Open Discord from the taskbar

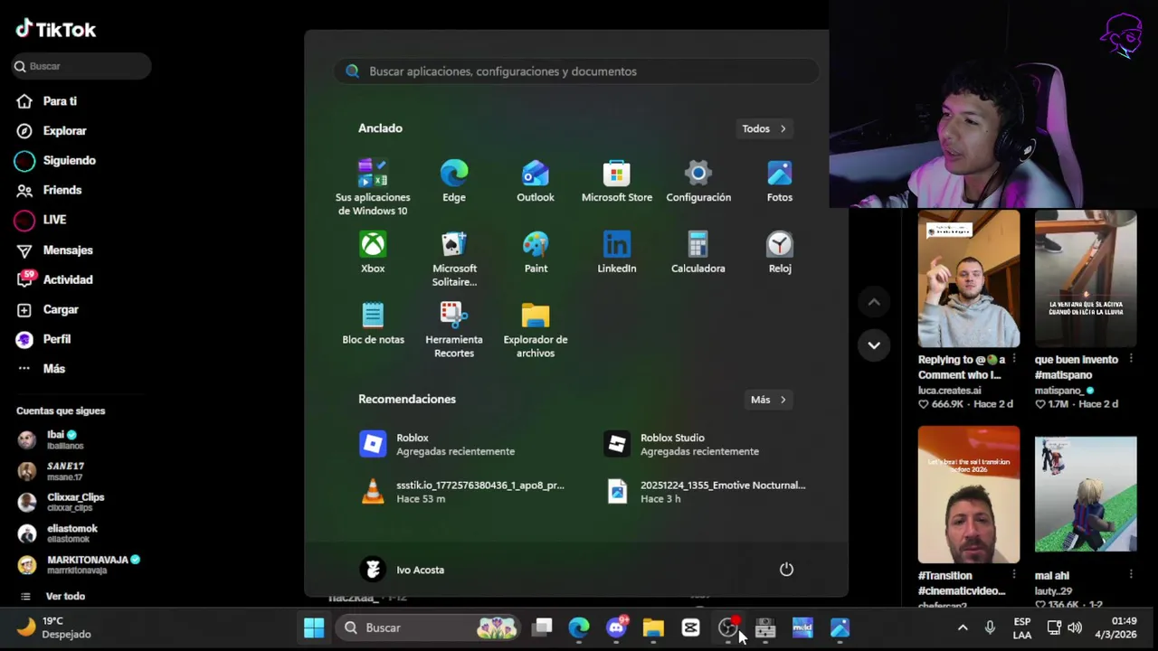616,627
